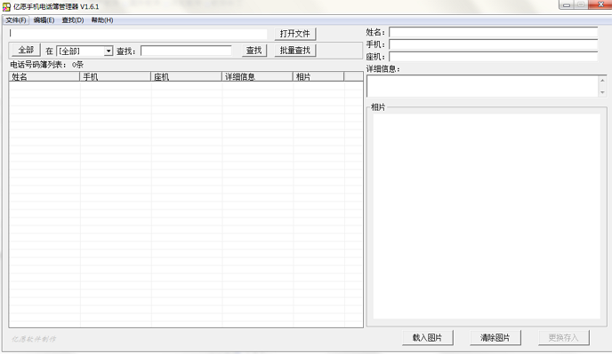The height and width of the screenshot is (354, 612).
Task: Click the 全部 button
Action: tap(26, 50)
